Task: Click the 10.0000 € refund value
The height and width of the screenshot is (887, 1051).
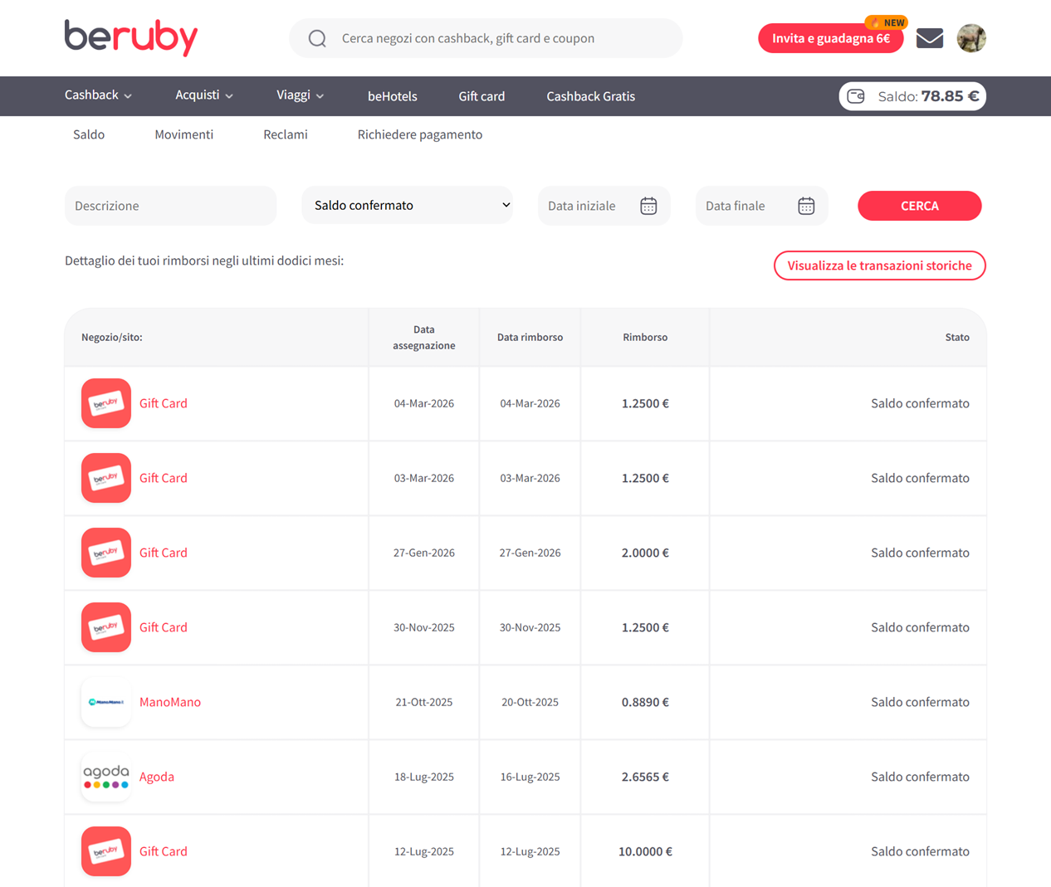Action: (645, 851)
